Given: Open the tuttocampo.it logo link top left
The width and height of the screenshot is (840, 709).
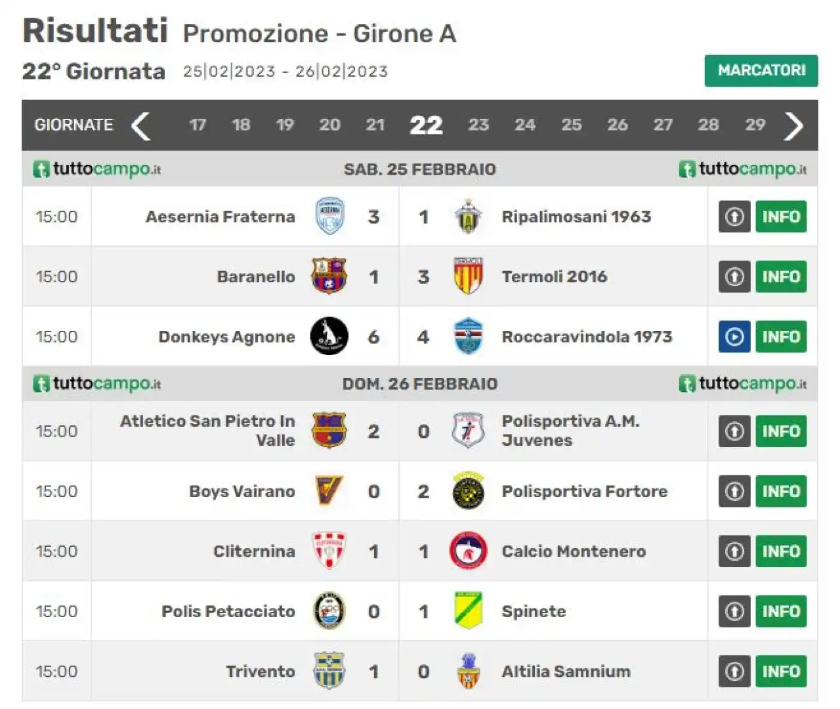Looking at the screenshot, I should point(97,169).
